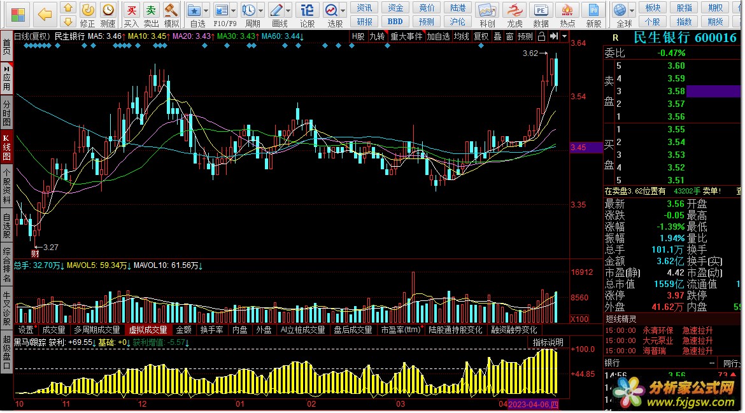Image resolution: width=745 pixels, height=413 pixels.
Task: Open the chart toolbar down-arrow menu
Action: tap(564, 36)
